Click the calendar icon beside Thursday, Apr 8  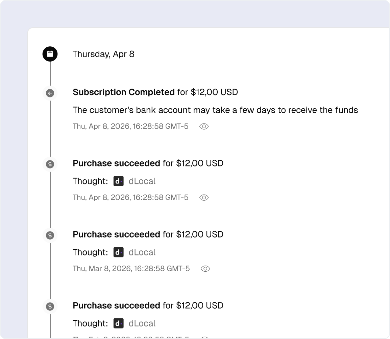point(50,54)
